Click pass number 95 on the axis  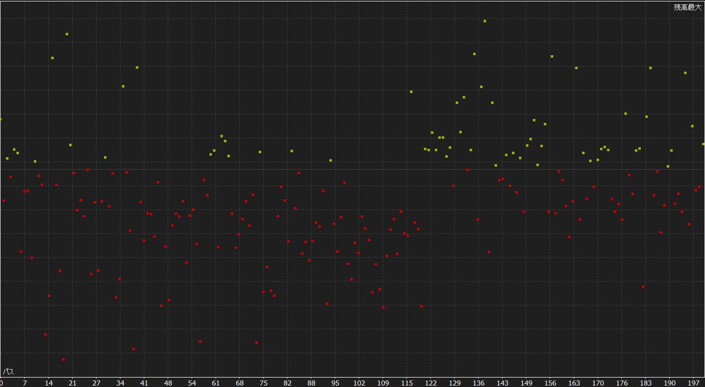point(335,382)
